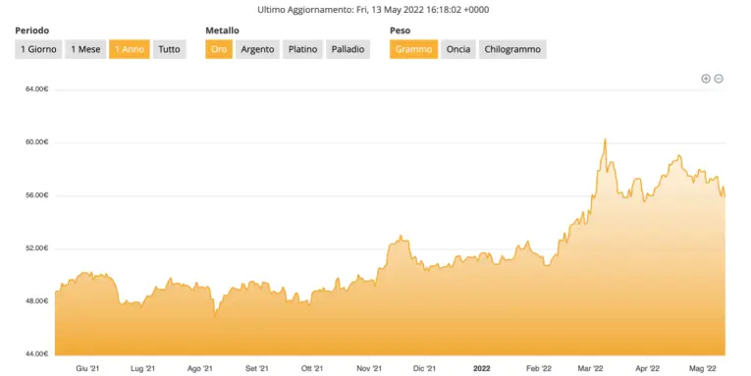Show the Tutto full history period
Image resolution: width=751 pixels, height=376 pixels.
coord(169,49)
